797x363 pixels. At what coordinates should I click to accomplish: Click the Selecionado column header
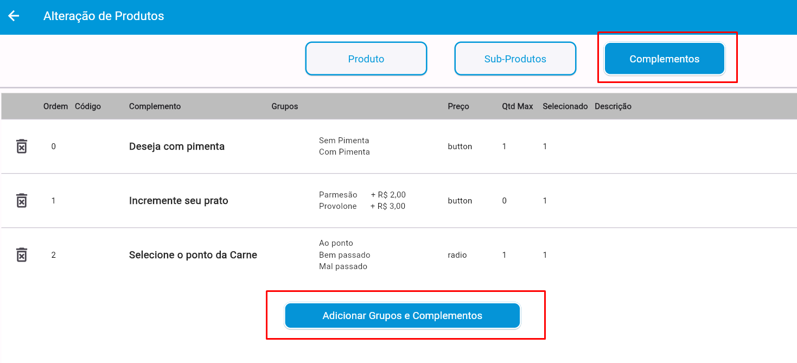[565, 106]
